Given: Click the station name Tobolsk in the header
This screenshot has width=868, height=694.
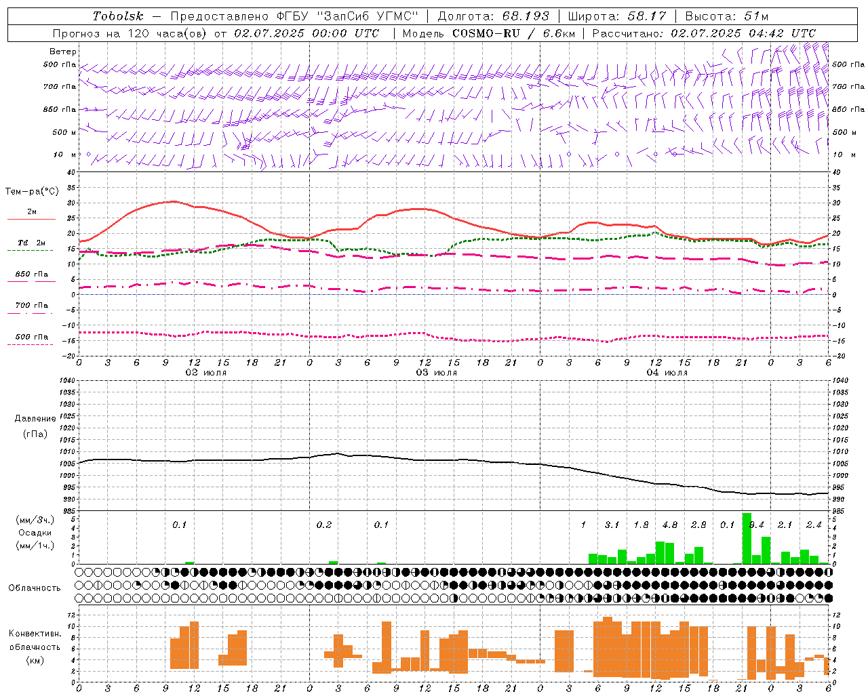Looking at the screenshot, I should (118, 16).
